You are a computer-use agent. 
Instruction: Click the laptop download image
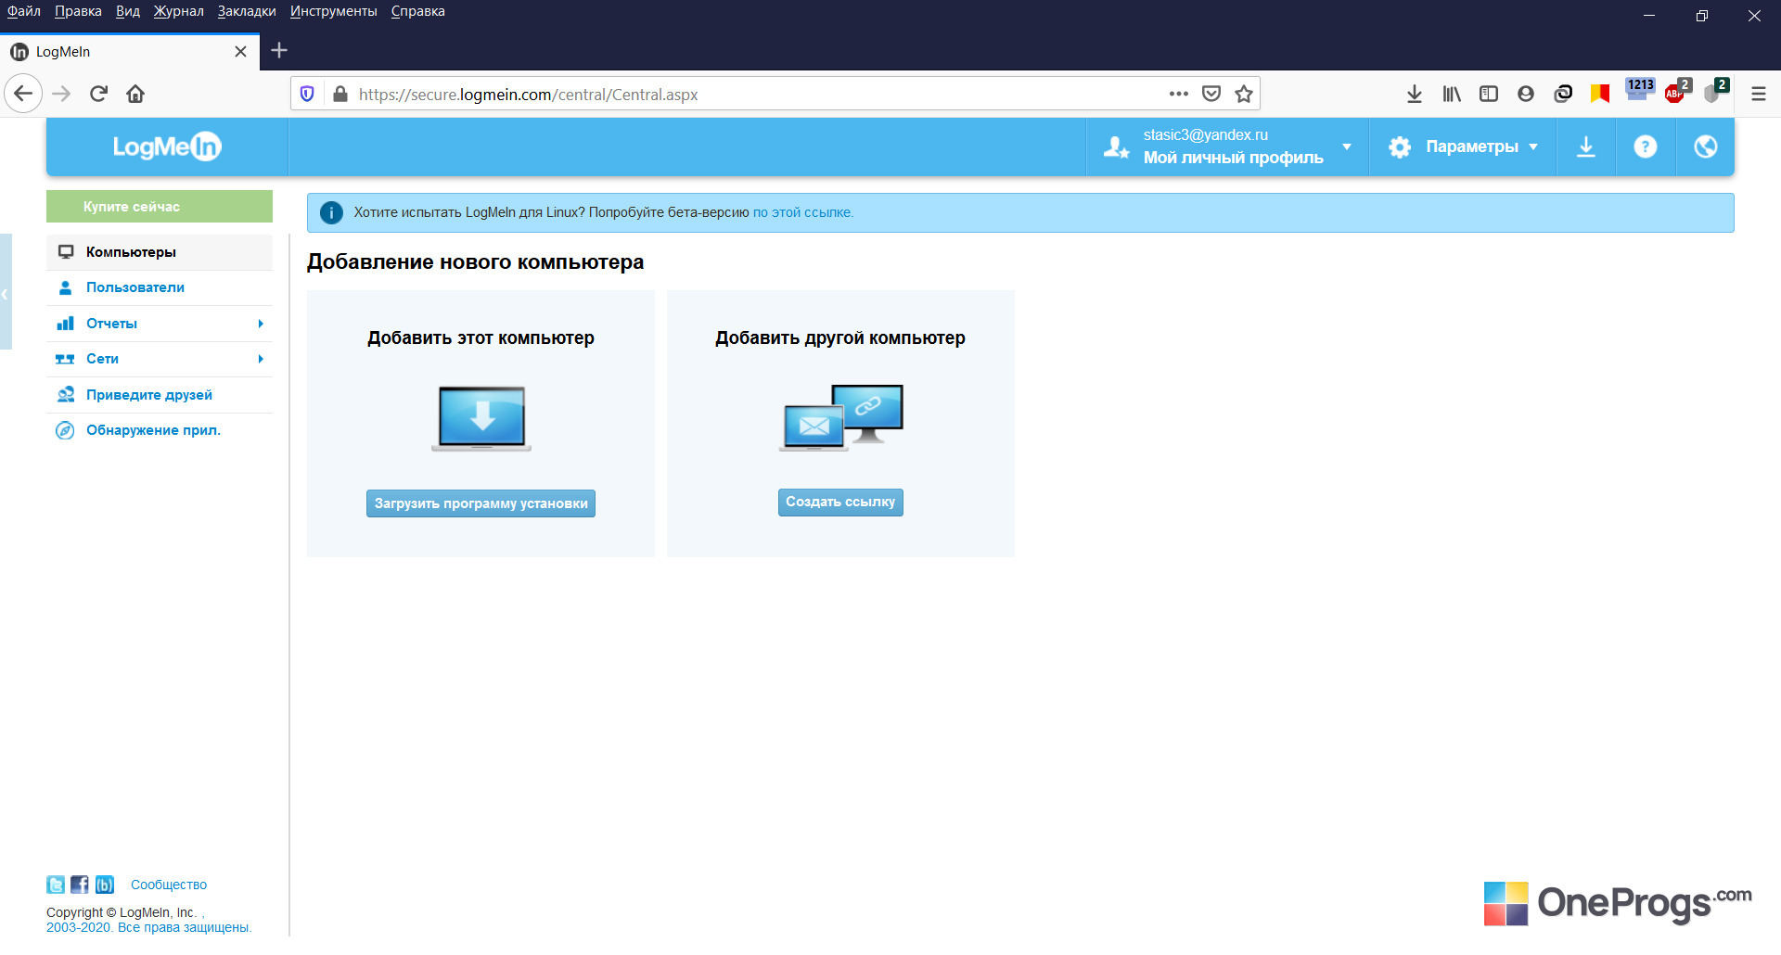[481, 418]
